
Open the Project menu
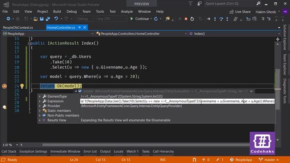(43, 11)
